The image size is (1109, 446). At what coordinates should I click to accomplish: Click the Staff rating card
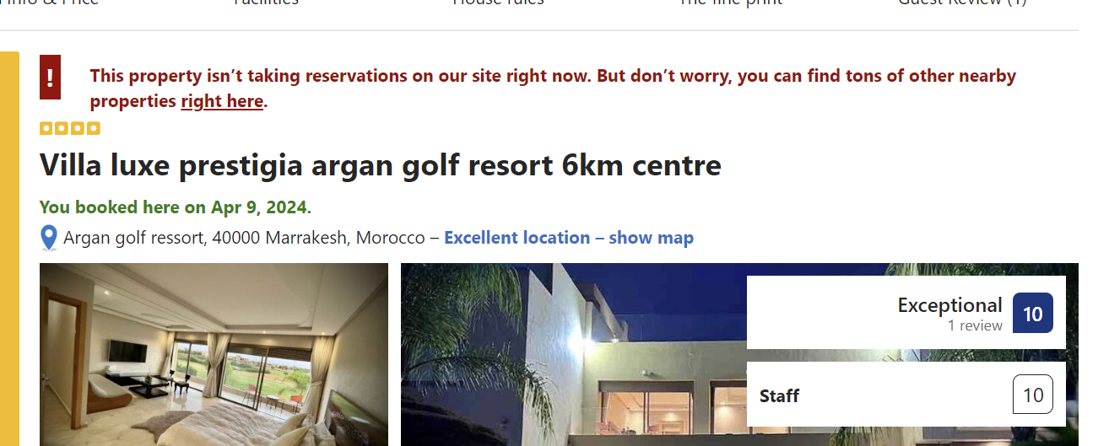pos(906,395)
